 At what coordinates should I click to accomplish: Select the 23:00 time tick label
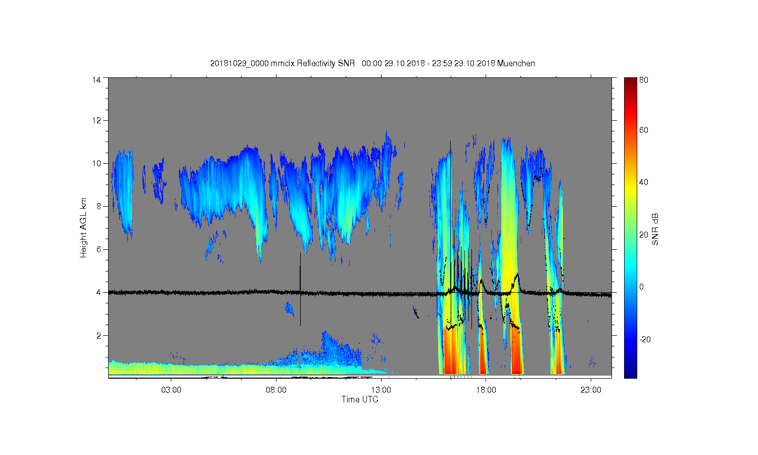click(x=591, y=390)
